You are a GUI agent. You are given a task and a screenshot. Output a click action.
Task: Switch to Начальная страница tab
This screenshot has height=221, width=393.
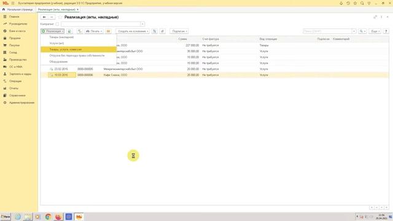coord(18,10)
